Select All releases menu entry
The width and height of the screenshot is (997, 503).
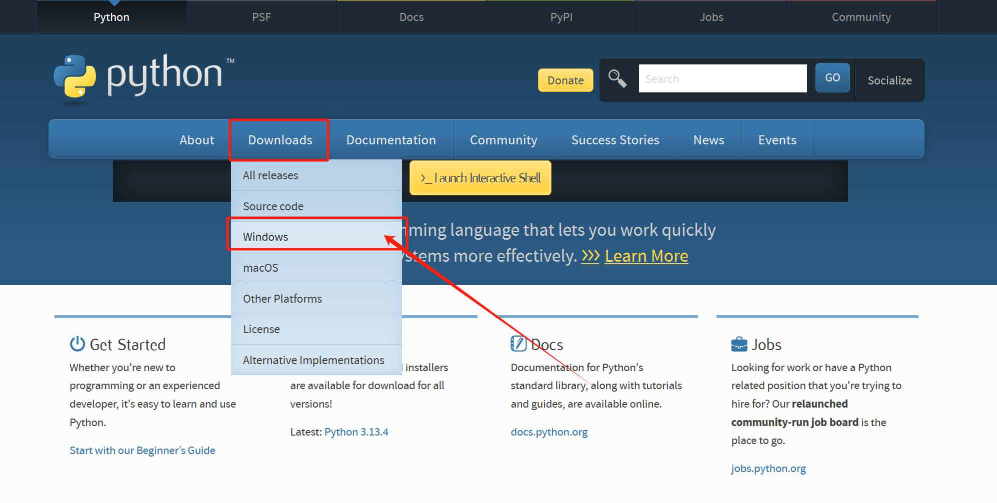[270, 175]
